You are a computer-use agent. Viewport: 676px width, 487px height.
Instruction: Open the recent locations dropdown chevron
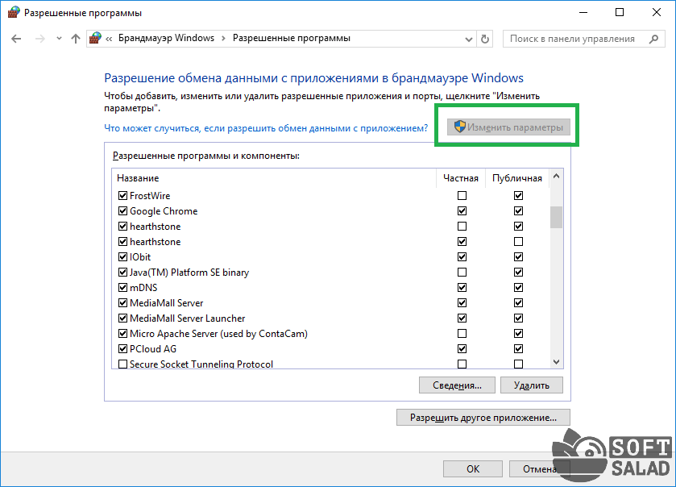click(59, 39)
